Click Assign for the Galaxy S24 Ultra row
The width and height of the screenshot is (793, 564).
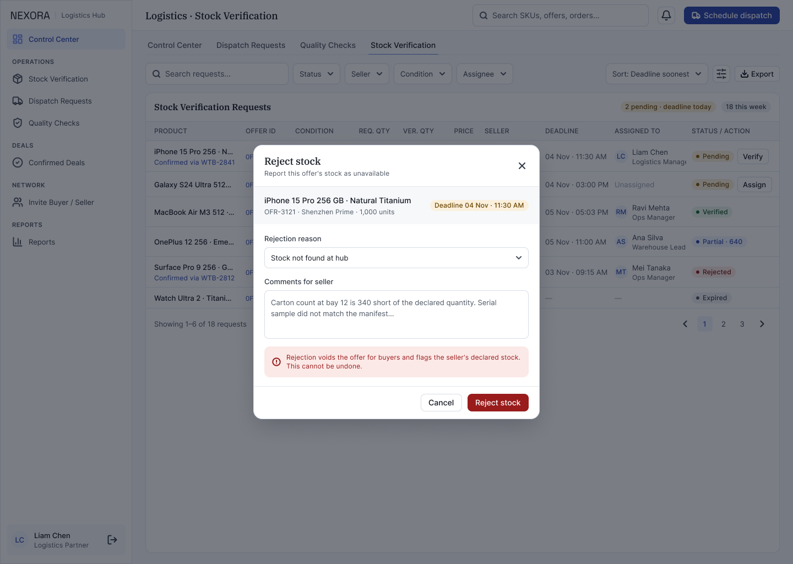[754, 185]
